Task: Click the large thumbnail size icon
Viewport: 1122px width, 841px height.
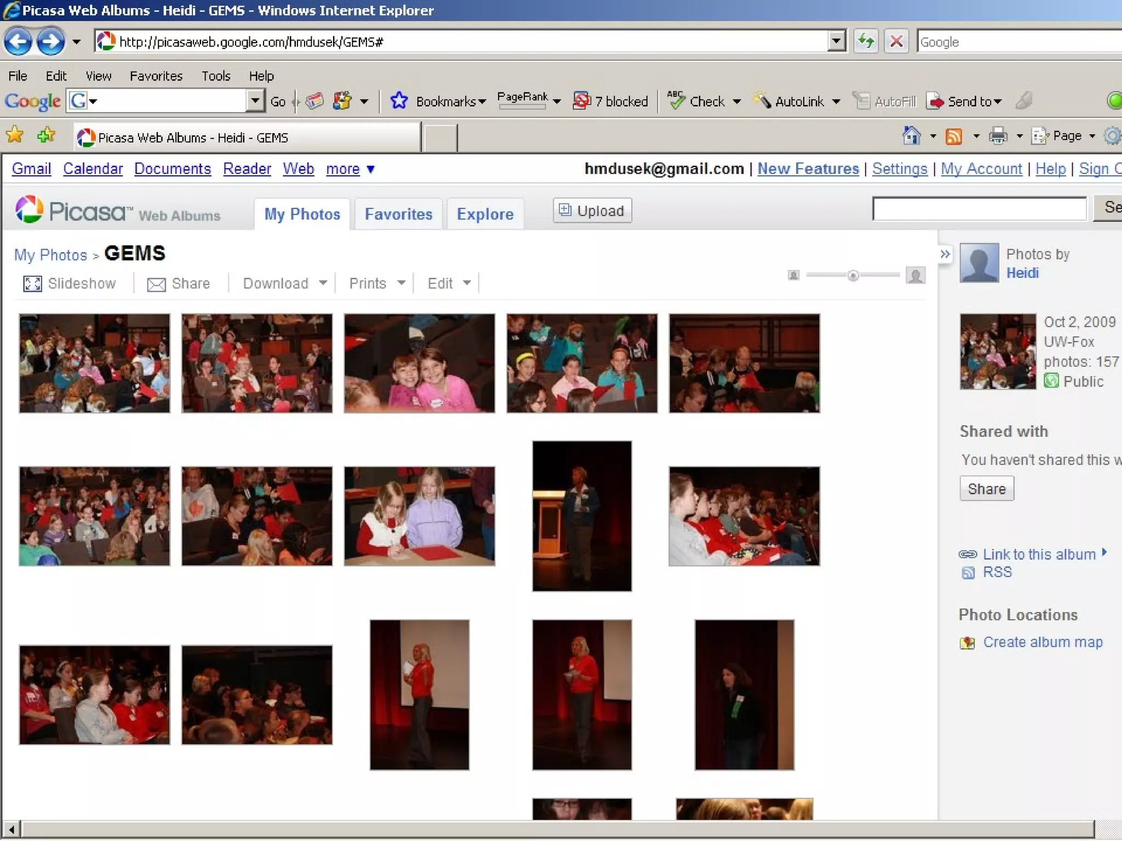Action: coord(915,275)
